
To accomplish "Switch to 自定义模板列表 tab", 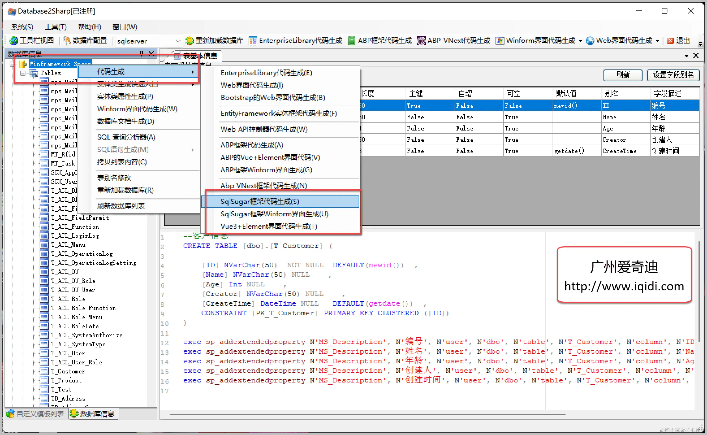I will tap(35, 414).
